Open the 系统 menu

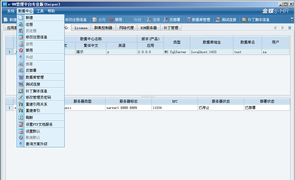(11, 11)
